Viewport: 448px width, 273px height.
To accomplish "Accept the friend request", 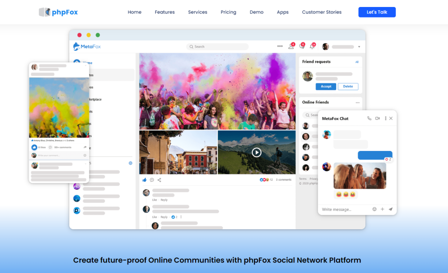I will pos(326,87).
